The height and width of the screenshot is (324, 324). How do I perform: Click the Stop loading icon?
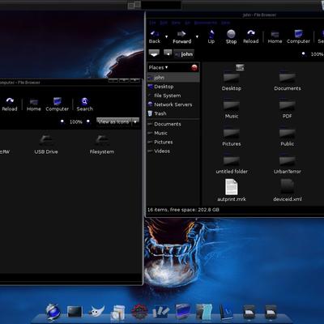(231, 37)
